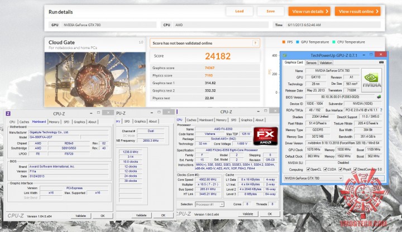Open the Caches tab in processor CPU-Z window
402x232 pixels.
tap(192, 120)
